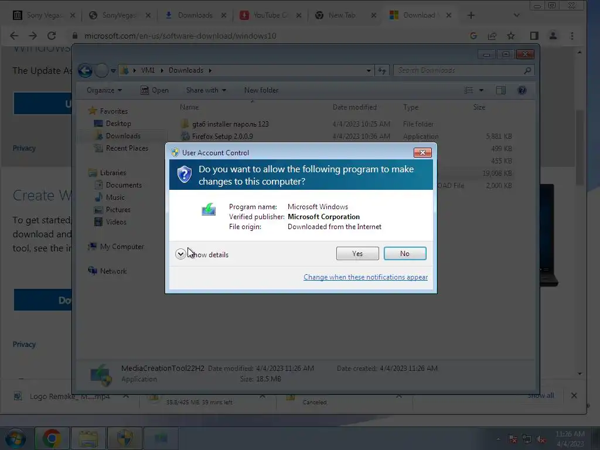The image size is (600, 450).
Task: Click Yes in User Account Control dialog
Action: [x=357, y=253]
